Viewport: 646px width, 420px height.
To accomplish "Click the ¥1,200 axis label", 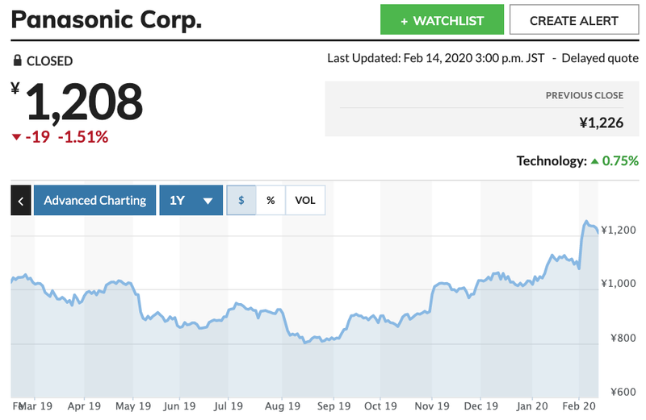I will pyautogui.click(x=619, y=230).
